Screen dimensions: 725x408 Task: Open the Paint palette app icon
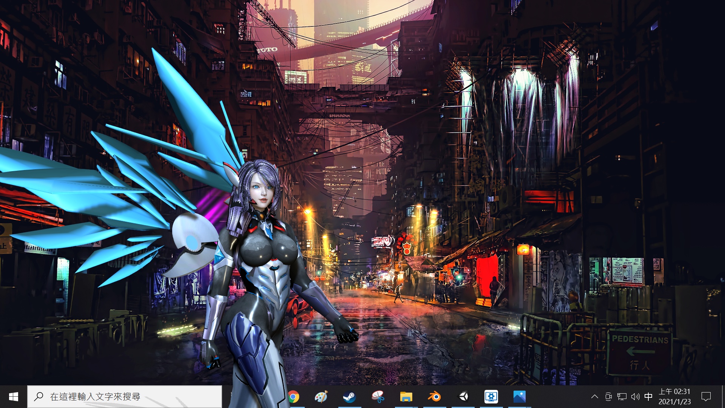point(321,397)
